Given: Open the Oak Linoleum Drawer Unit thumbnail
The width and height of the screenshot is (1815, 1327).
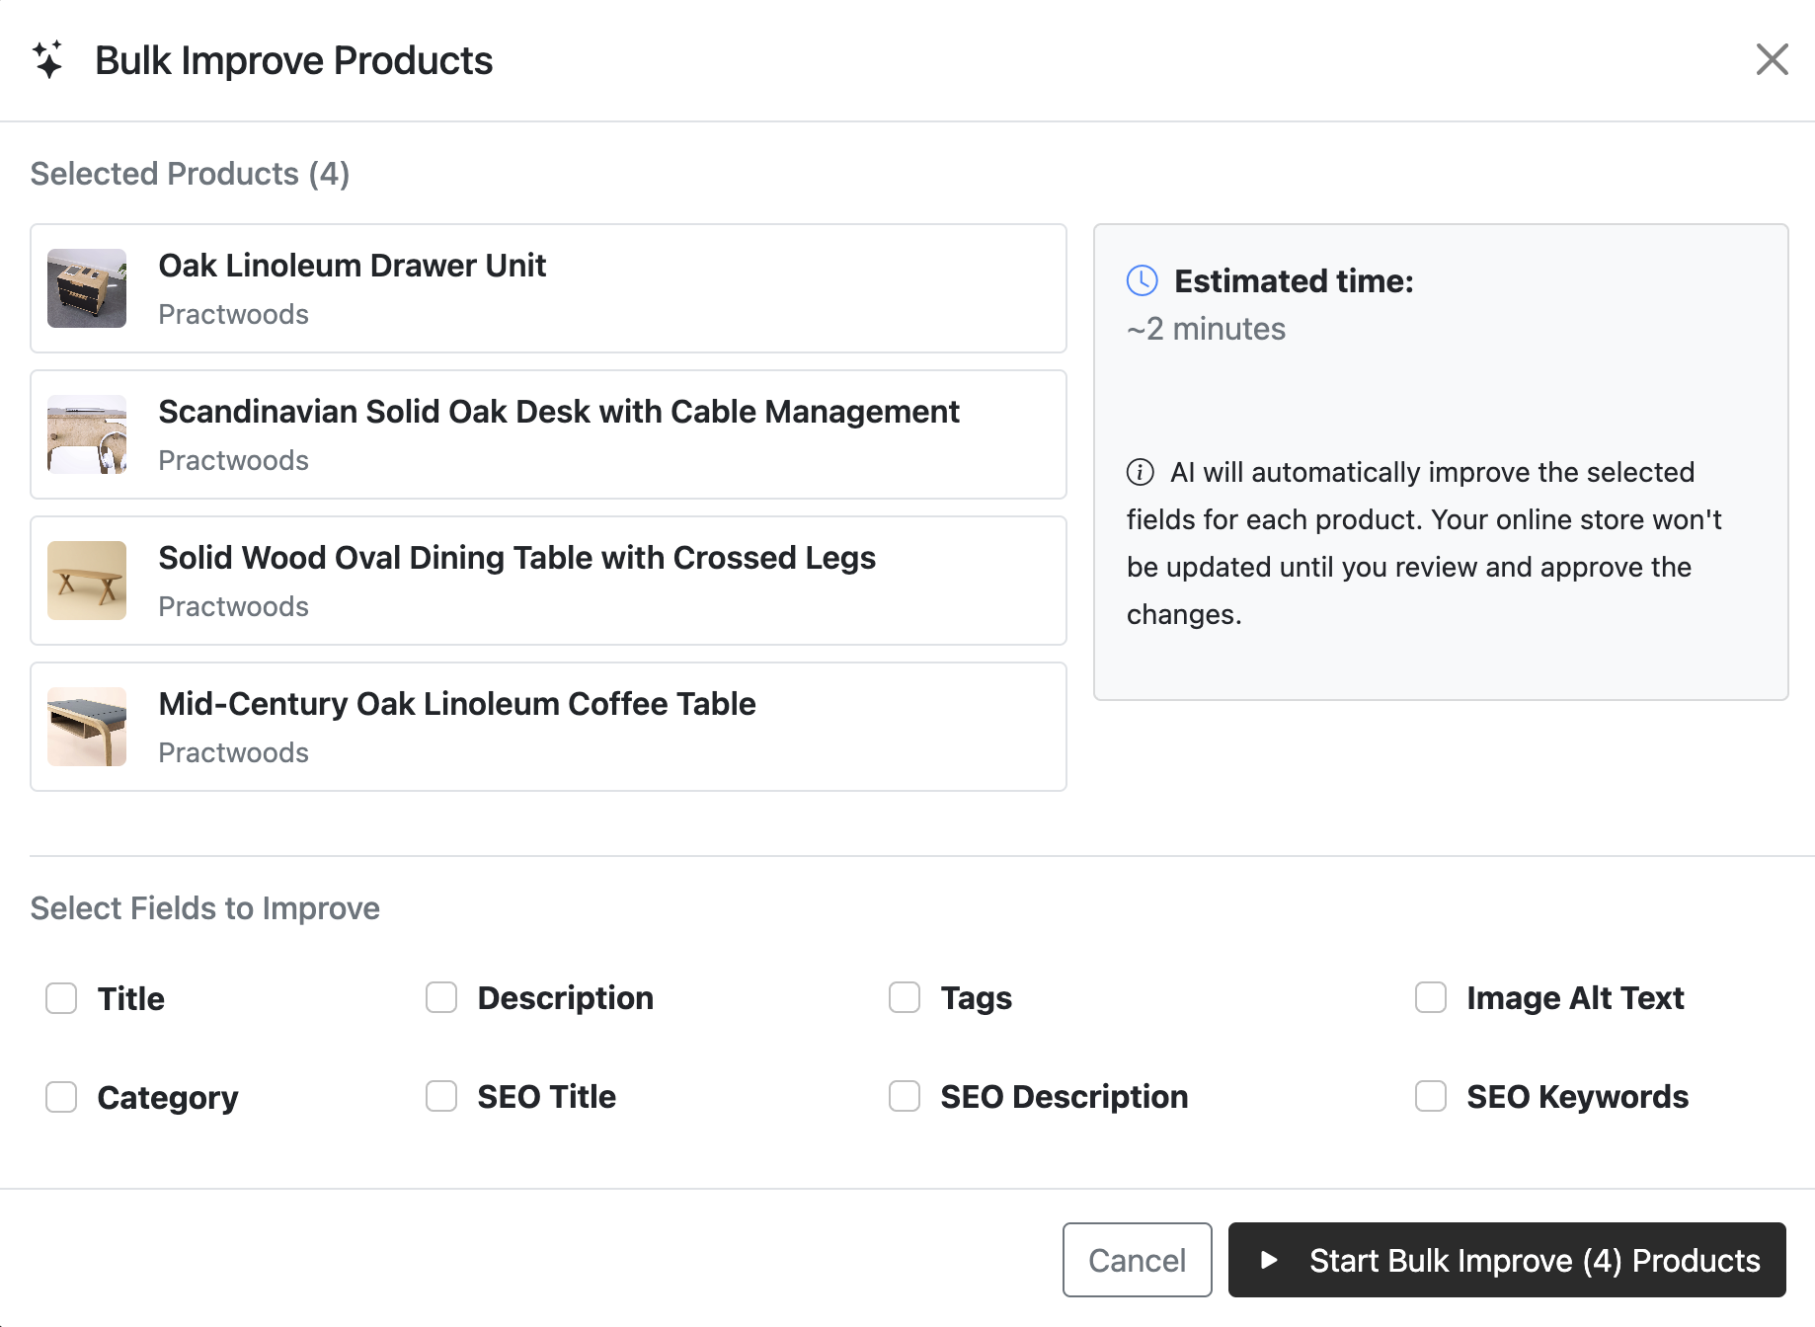Looking at the screenshot, I should [x=87, y=288].
